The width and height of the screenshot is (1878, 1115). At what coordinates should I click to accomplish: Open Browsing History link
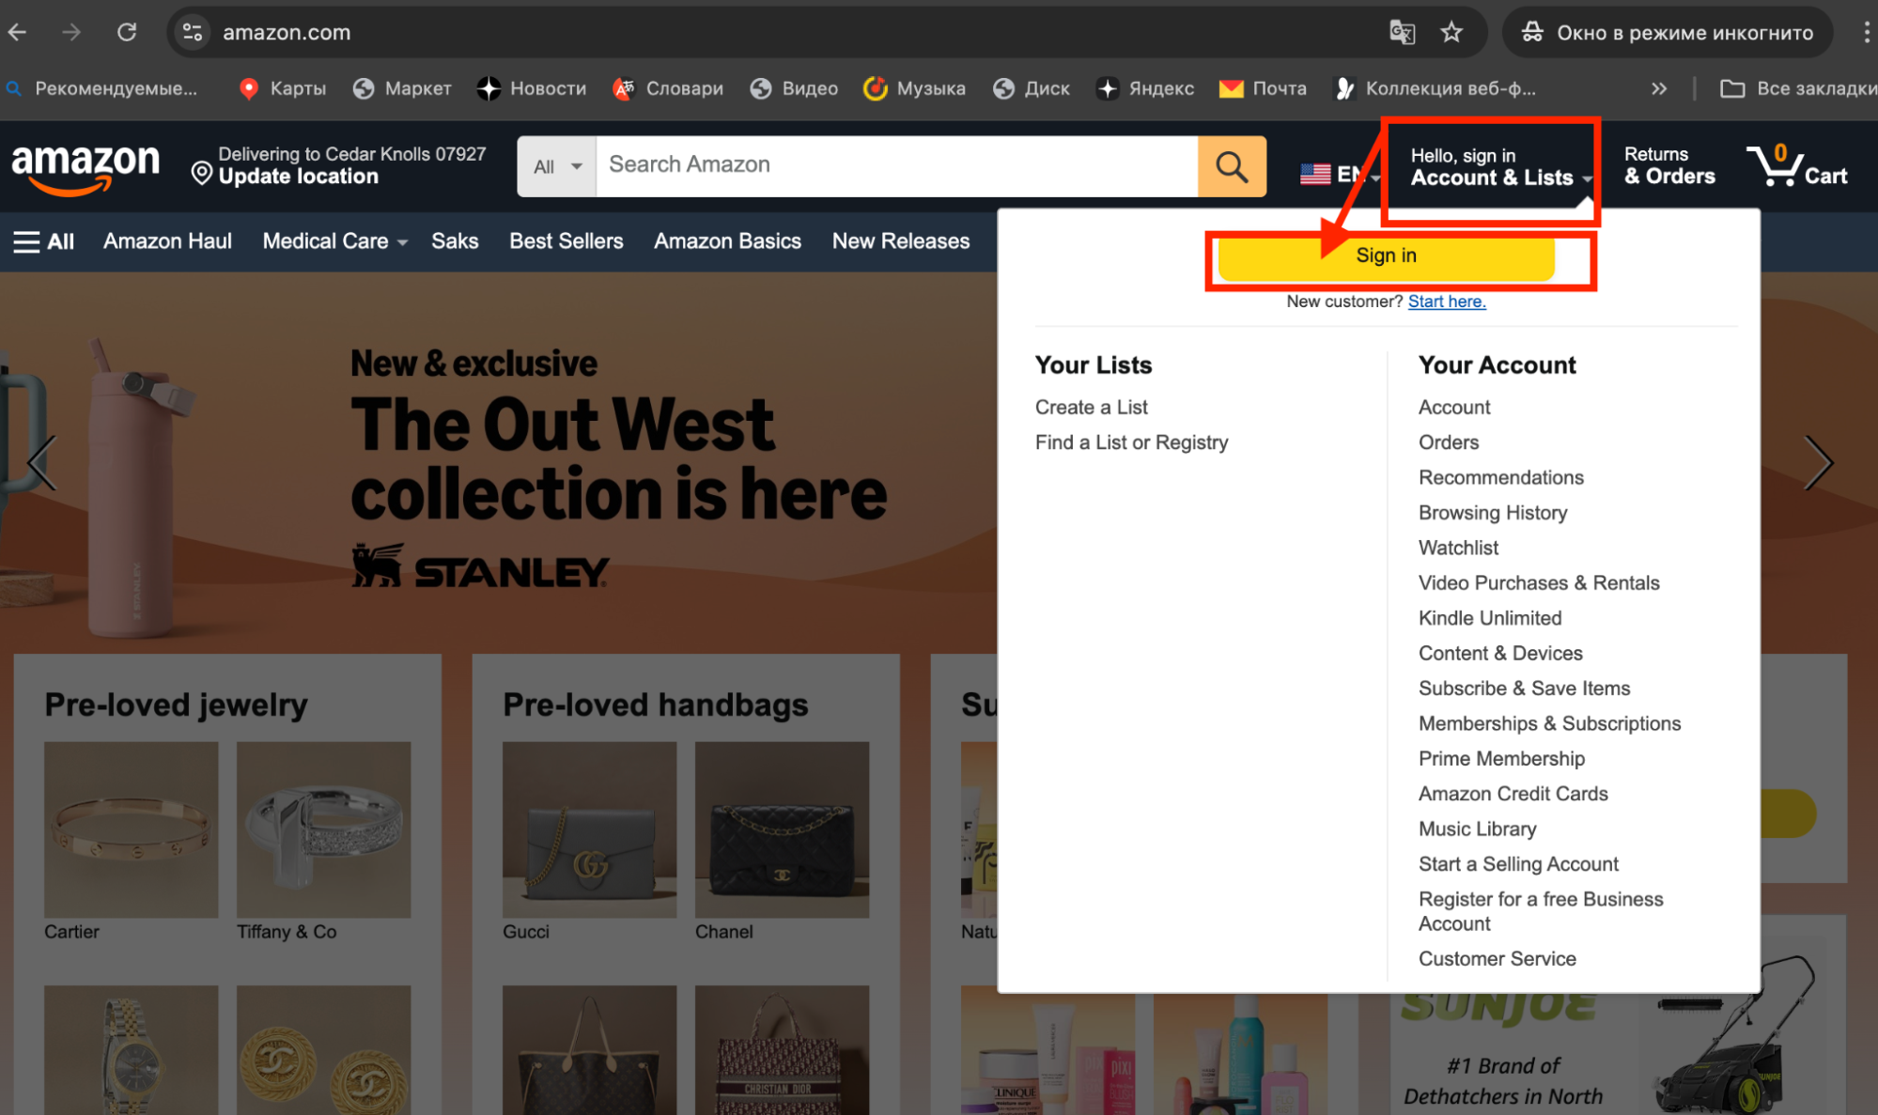tap(1492, 513)
